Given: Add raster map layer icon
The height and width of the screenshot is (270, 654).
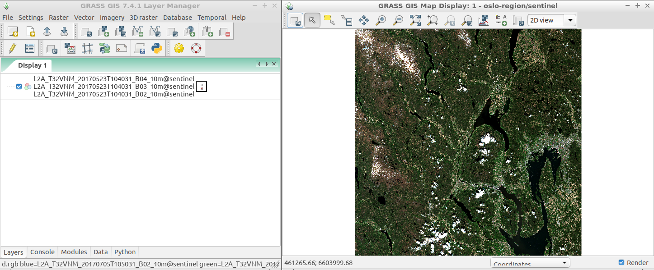Looking at the screenshot, I should [104, 32].
